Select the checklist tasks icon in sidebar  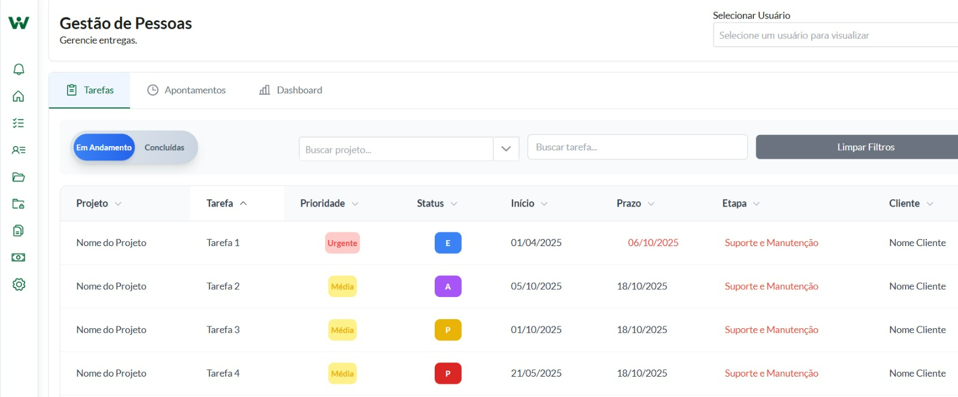[x=19, y=123]
